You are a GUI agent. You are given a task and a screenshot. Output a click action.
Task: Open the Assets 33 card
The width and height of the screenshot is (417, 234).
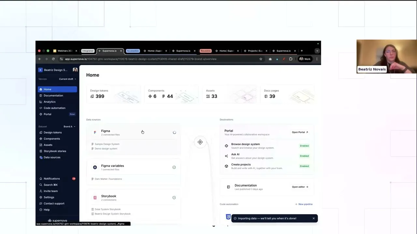pyautogui.click(x=229, y=94)
